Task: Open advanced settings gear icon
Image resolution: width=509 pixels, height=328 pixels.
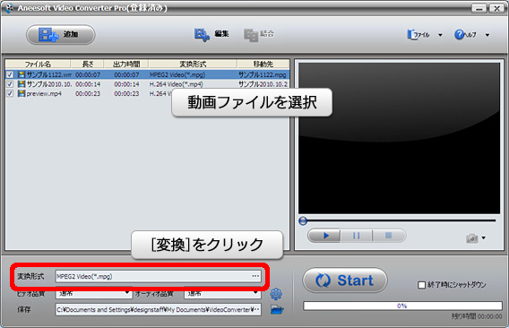Action: [276, 294]
